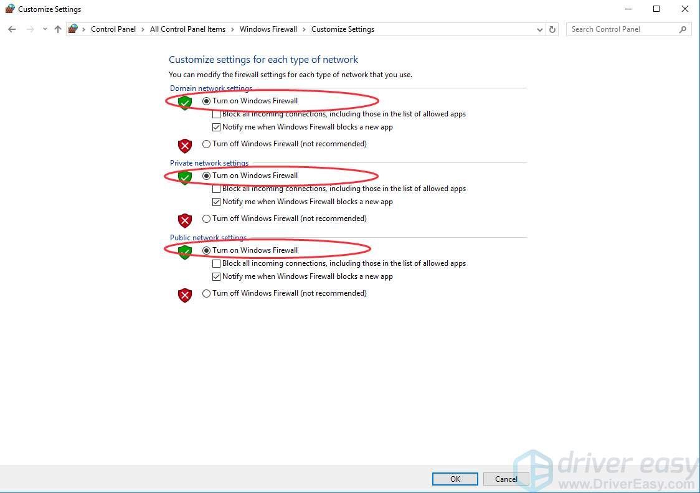Select Turn off Windows Firewall for Domain
The image size is (700, 493).
point(206,144)
